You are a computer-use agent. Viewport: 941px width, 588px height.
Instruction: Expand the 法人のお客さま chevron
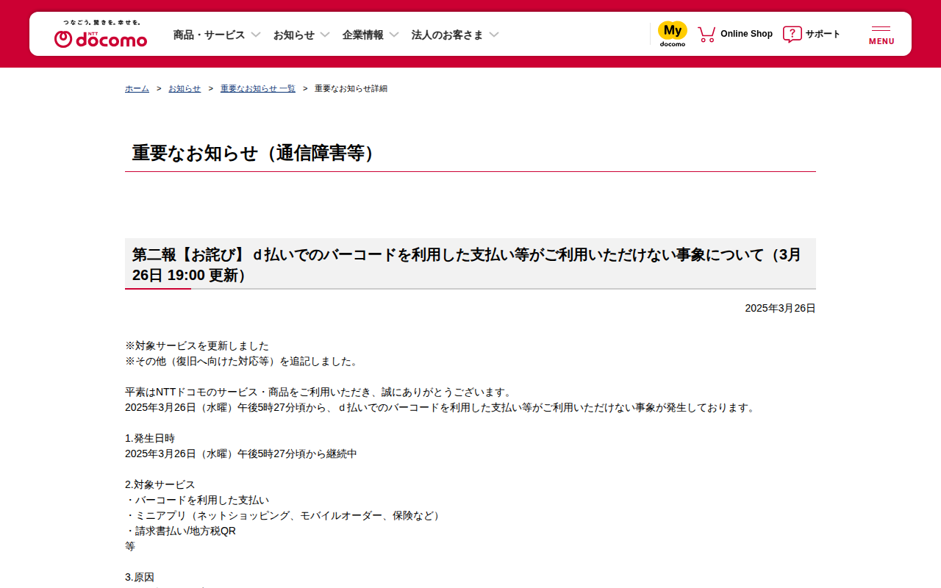click(x=494, y=35)
